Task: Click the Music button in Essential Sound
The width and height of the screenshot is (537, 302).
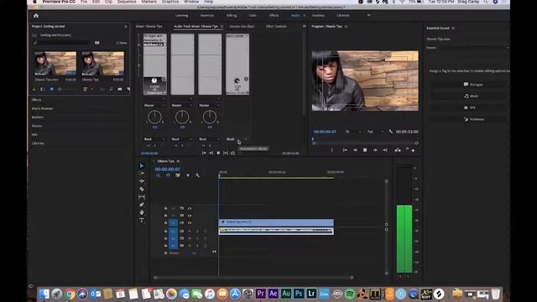Action: click(467, 96)
